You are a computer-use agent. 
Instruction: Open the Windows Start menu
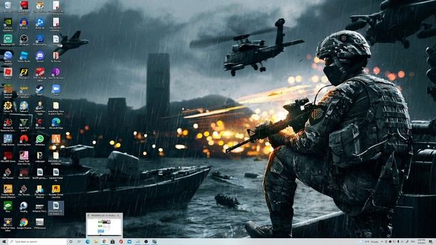pyautogui.click(x=4, y=242)
